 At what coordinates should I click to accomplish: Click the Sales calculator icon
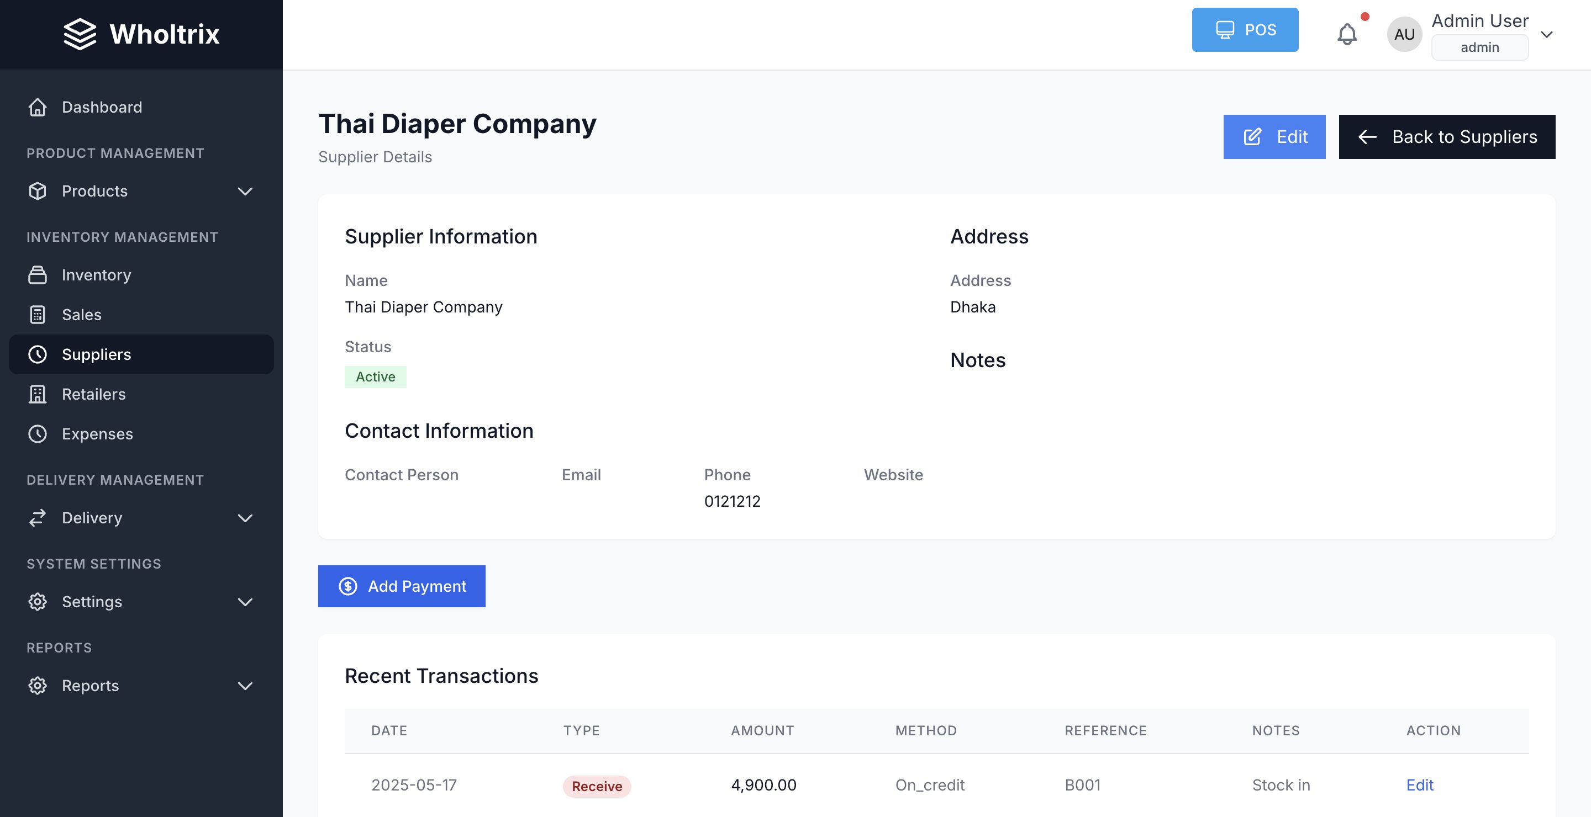(x=38, y=315)
